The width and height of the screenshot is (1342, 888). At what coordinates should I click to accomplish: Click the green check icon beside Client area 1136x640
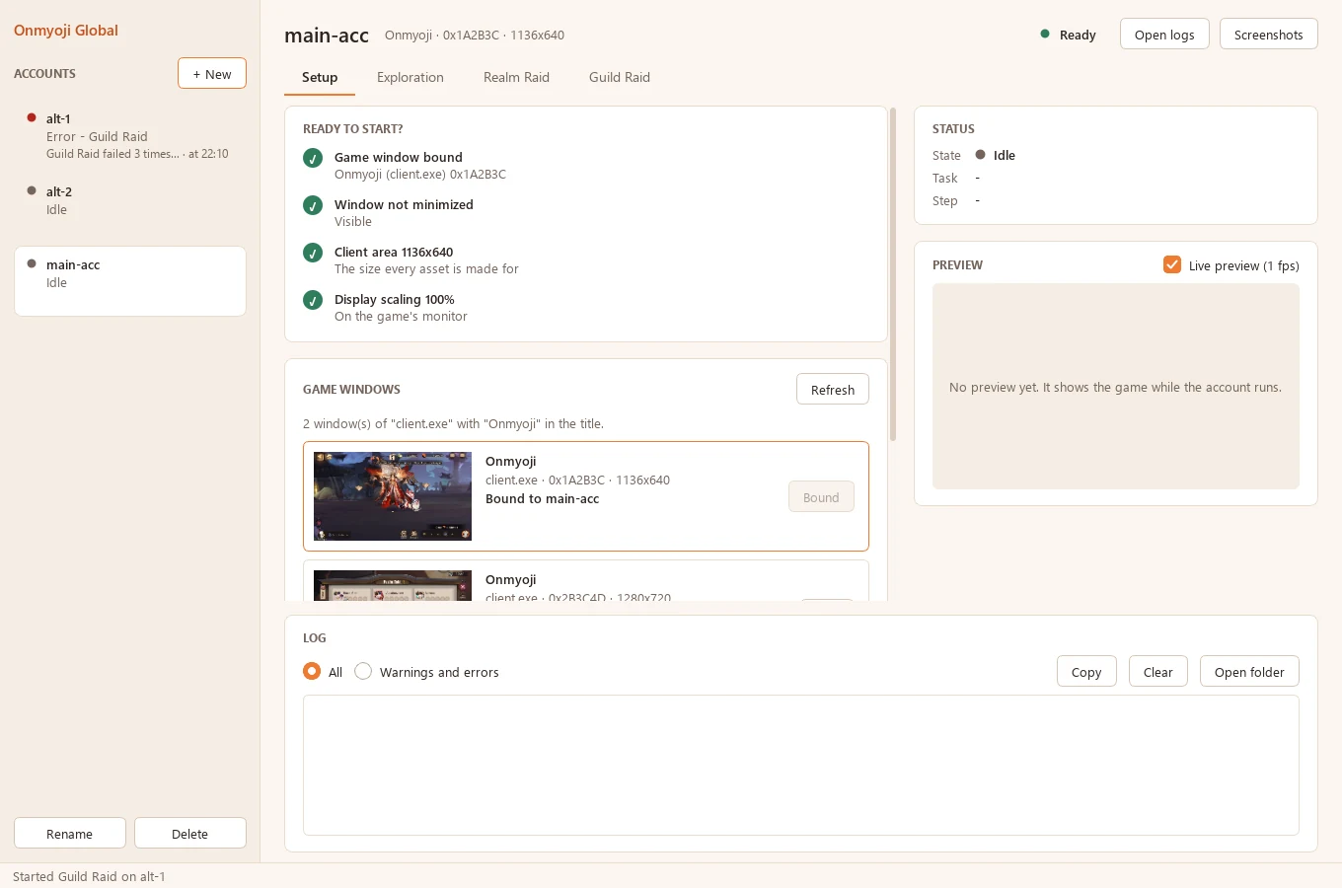pyautogui.click(x=313, y=253)
